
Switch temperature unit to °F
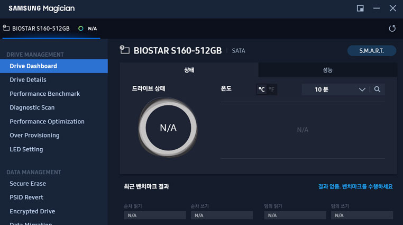tap(272, 89)
